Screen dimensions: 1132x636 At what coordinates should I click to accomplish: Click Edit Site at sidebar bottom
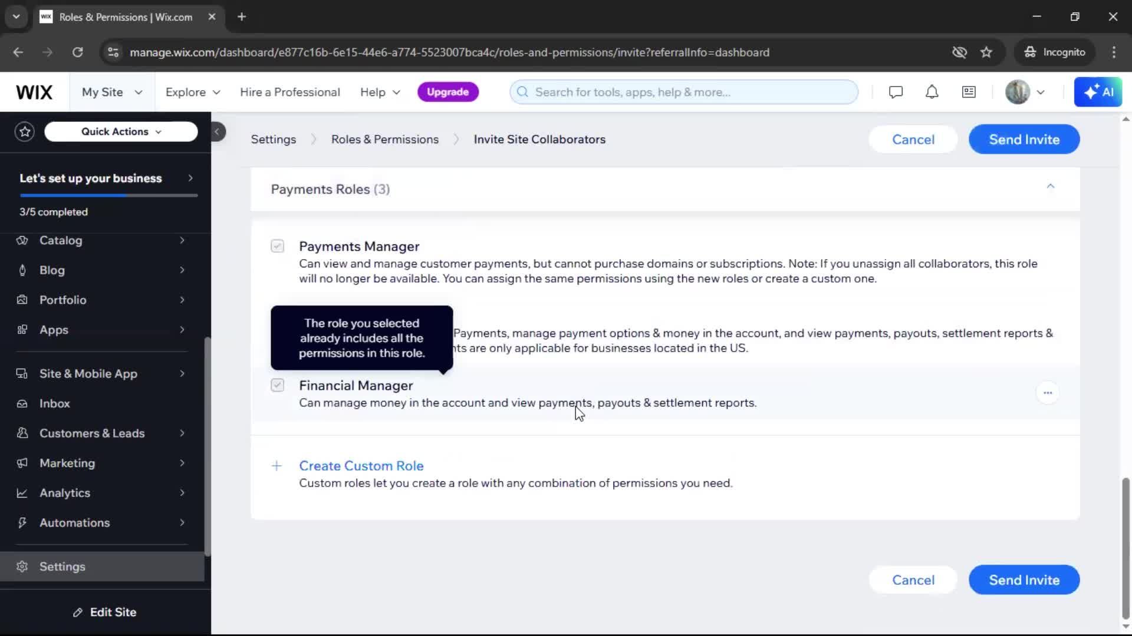point(105,612)
